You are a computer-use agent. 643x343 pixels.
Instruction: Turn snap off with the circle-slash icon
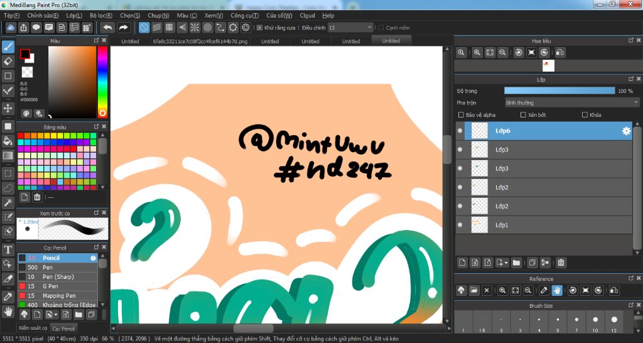[x=144, y=28]
